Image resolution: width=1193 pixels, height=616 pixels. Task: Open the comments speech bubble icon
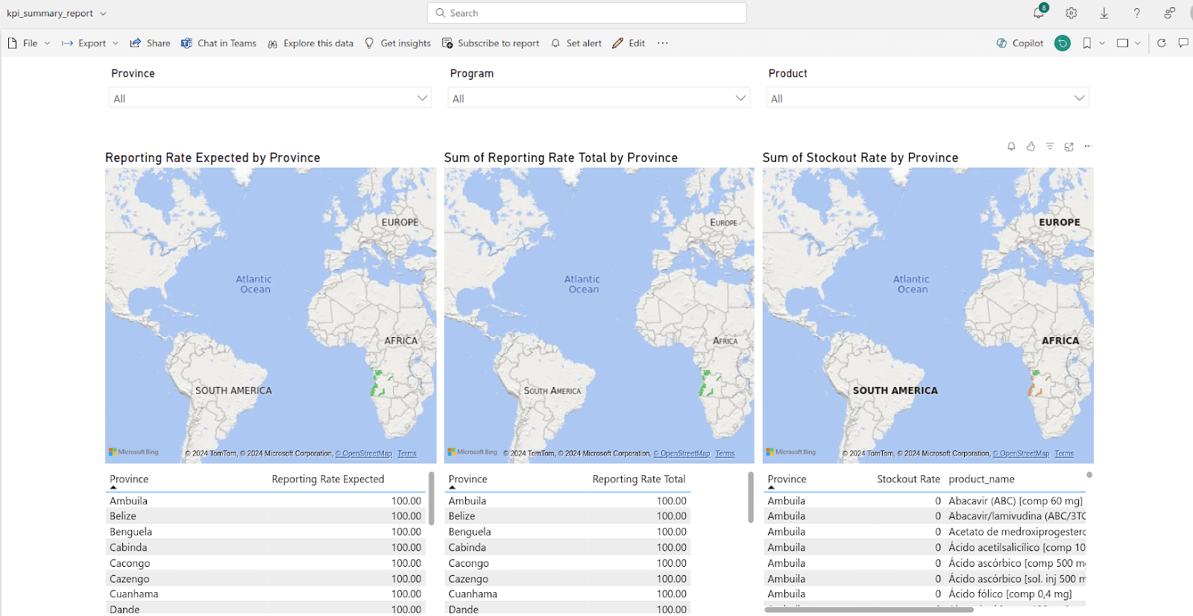(1183, 43)
